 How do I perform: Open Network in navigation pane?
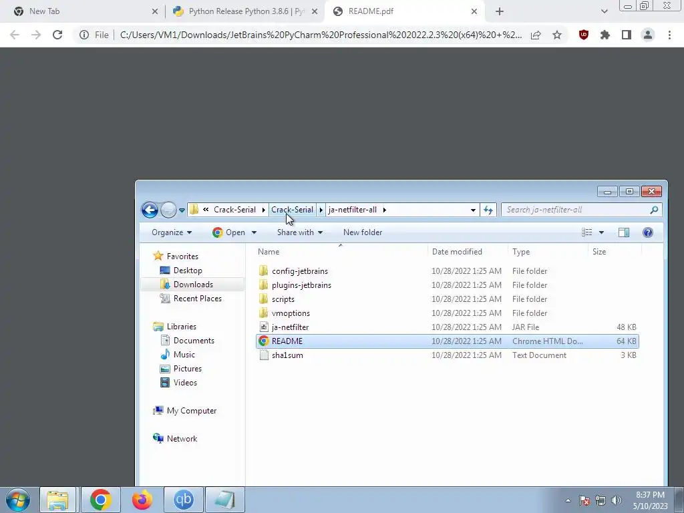coord(182,438)
